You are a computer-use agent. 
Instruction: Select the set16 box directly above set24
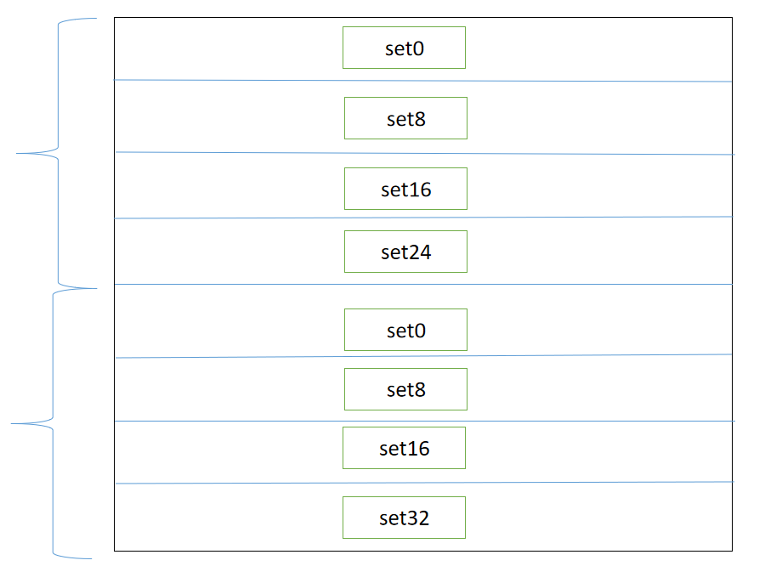405,189
